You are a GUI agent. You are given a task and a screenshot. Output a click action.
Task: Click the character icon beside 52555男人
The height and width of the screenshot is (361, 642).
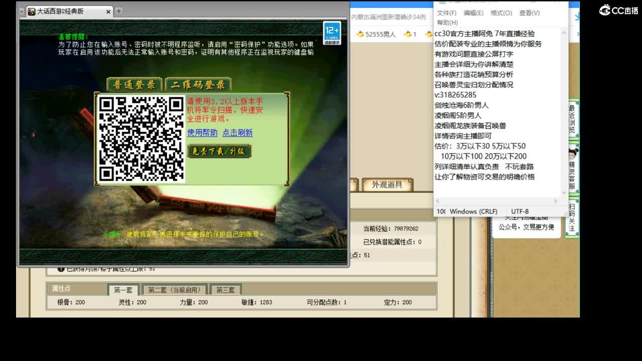pyautogui.click(x=360, y=34)
